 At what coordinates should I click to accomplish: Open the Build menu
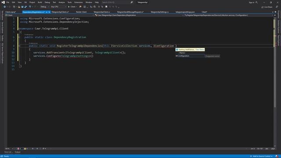pyautogui.click(x=40, y=2)
